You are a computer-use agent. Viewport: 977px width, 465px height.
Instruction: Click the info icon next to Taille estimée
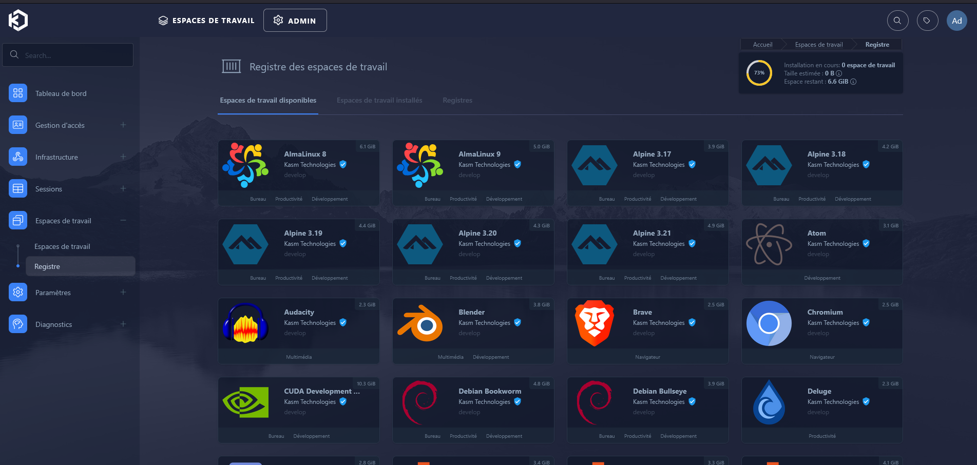pos(839,73)
